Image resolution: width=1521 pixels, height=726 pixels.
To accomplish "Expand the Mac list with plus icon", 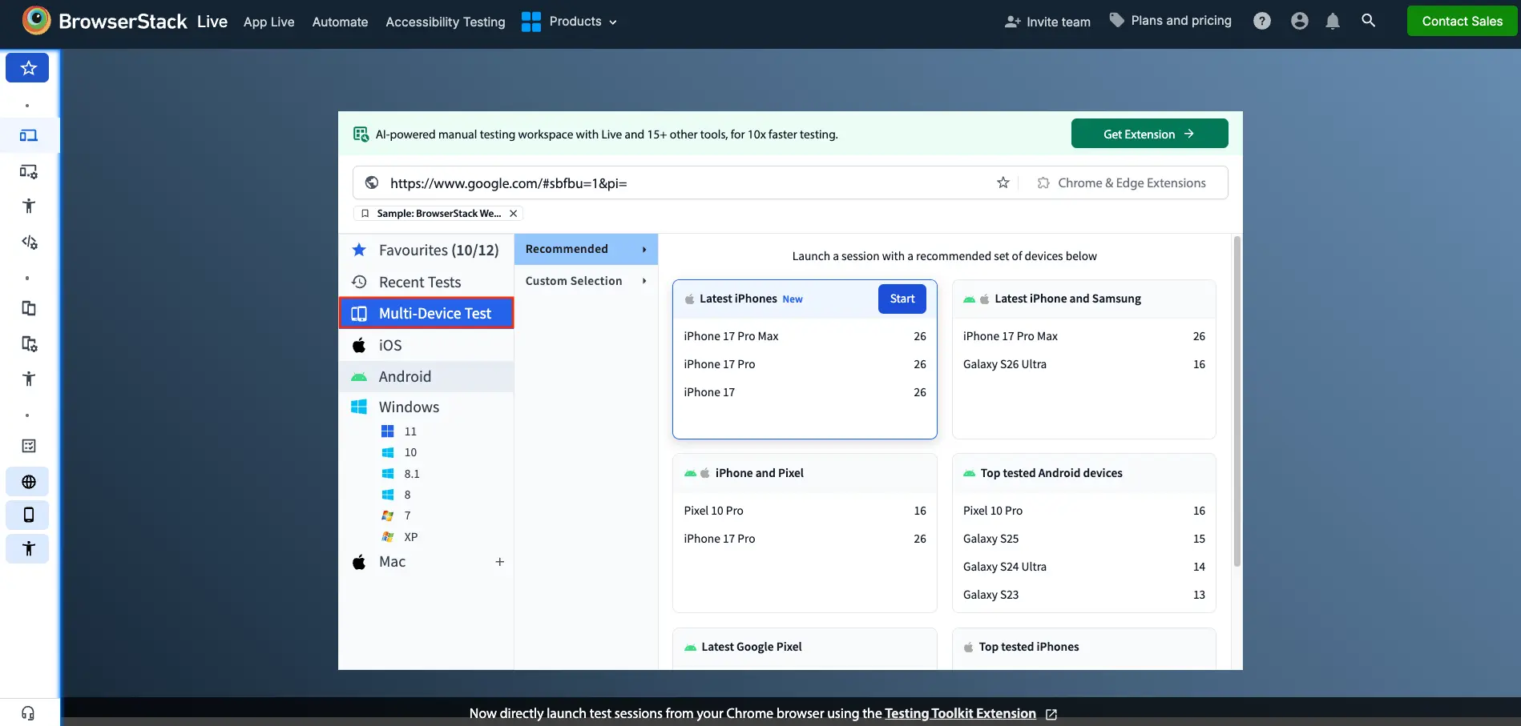I will click(499, 562).
